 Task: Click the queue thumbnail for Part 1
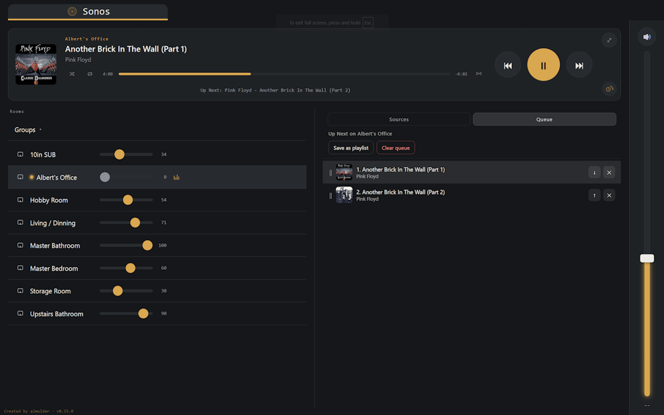[344, 172]
